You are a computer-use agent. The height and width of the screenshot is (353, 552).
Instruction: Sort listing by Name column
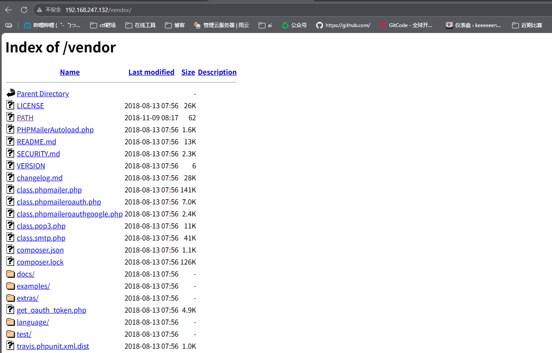70,72
